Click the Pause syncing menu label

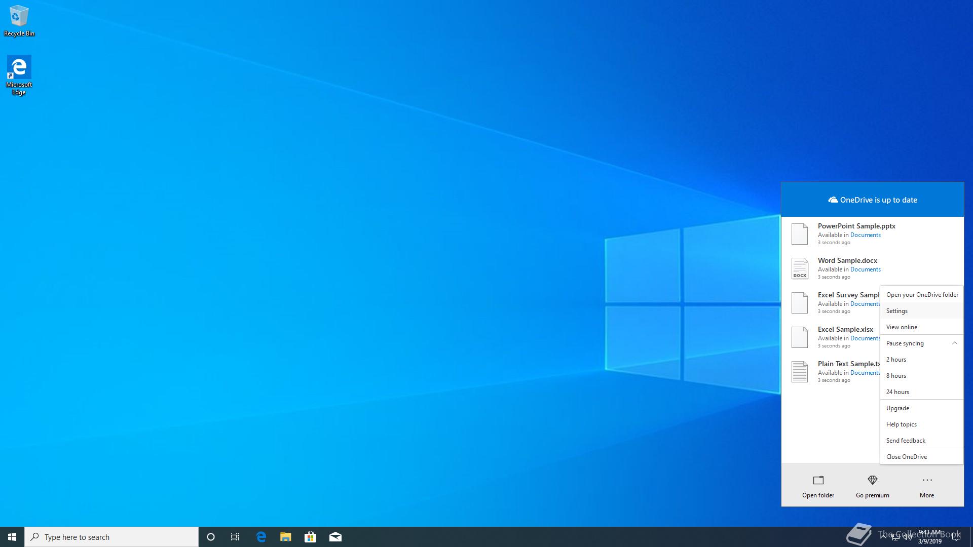[x=905, y=343]
